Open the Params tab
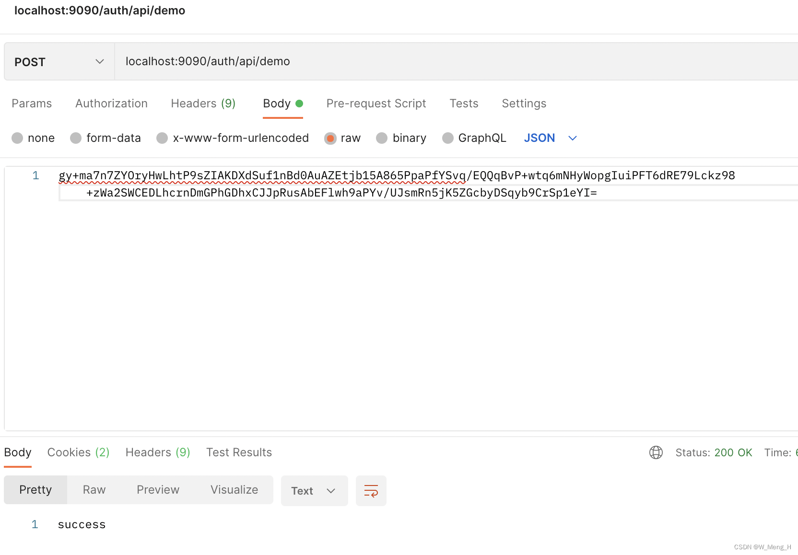The height and width of the screenshot is (555, 798). tap(32, 104)
